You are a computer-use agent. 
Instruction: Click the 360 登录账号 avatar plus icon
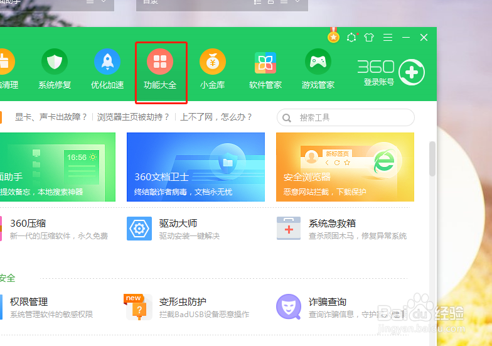tap(412, 72)
